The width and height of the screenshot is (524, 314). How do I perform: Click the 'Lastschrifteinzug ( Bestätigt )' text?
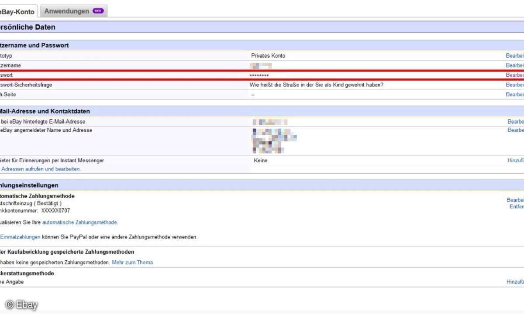pyautogui.click(x=31, y=203)
